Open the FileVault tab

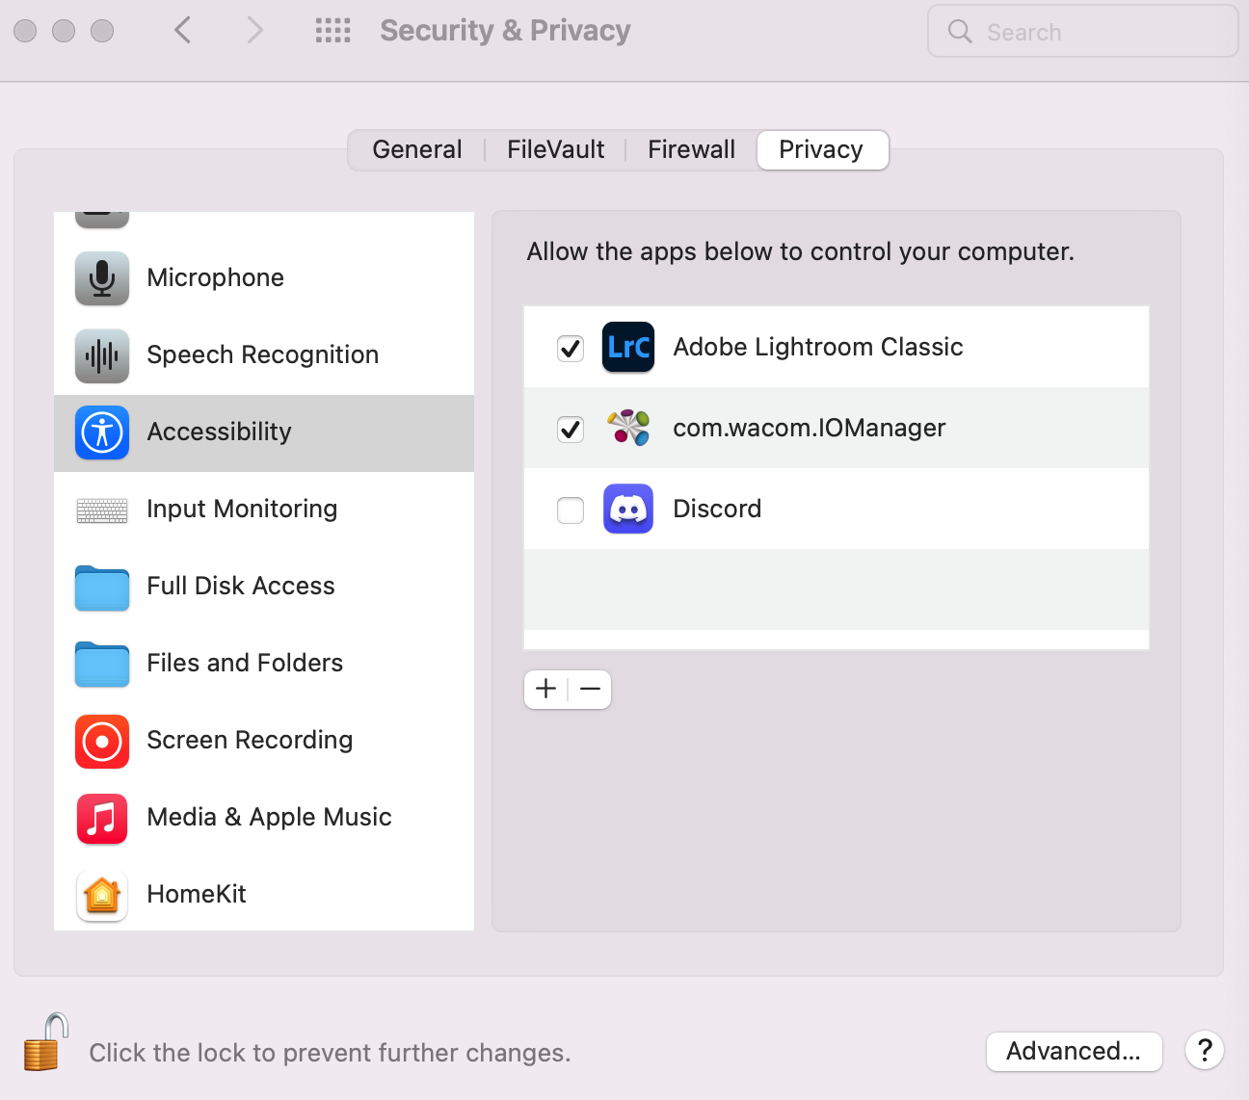(556, 150)
